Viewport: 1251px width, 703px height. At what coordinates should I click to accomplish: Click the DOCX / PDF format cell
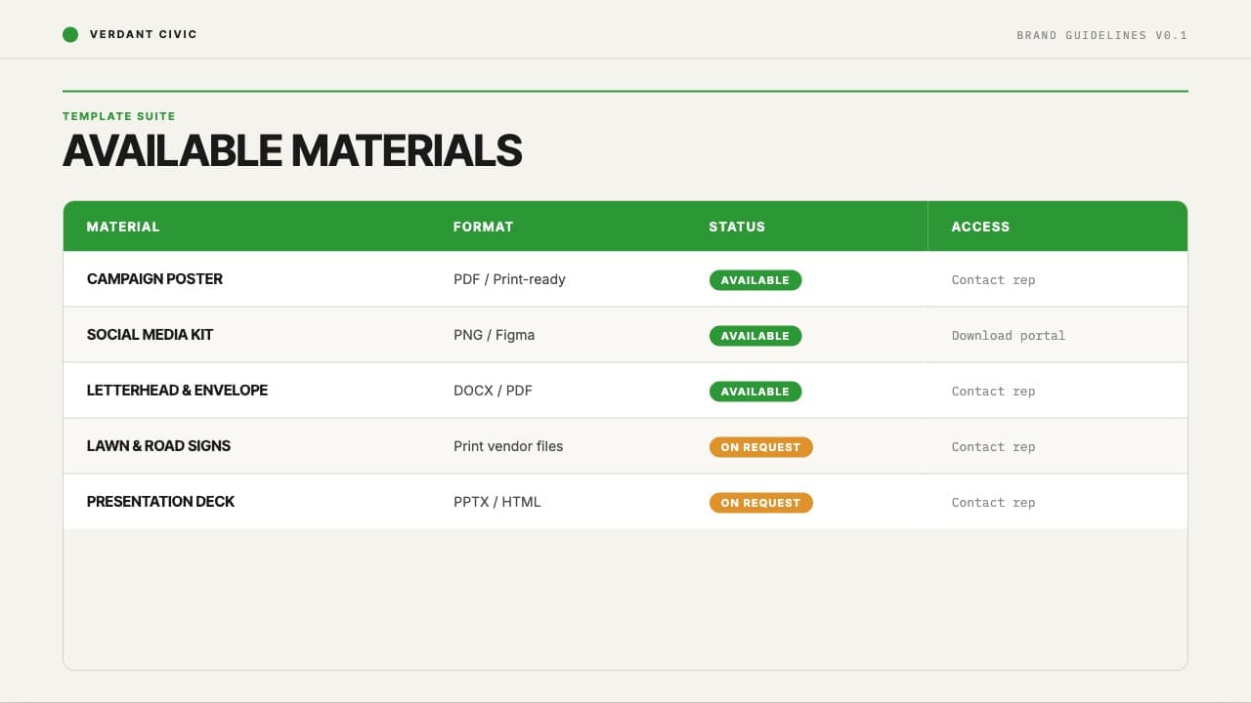click(493, 391)
